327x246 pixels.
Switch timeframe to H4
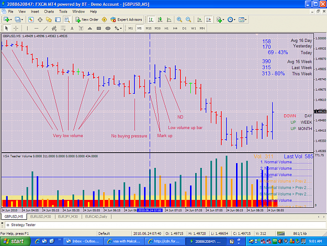(x=175, y=28)
